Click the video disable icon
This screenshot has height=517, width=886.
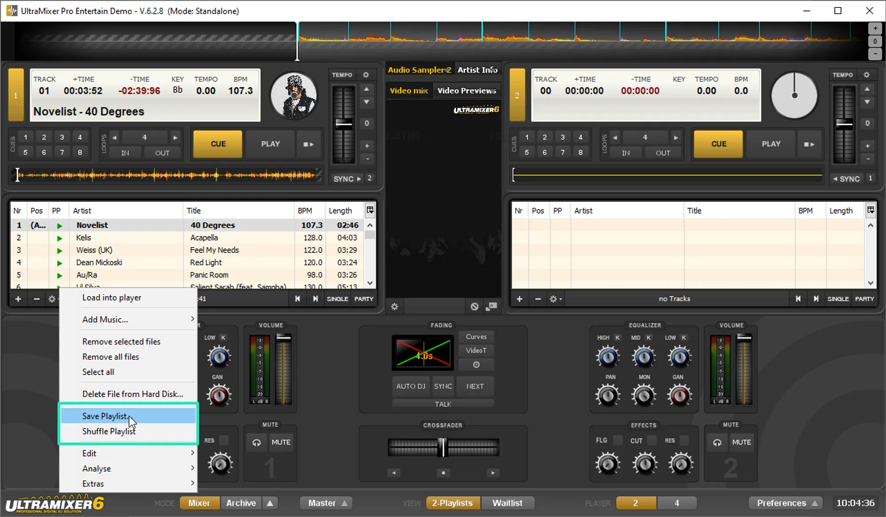click(474, 306)
